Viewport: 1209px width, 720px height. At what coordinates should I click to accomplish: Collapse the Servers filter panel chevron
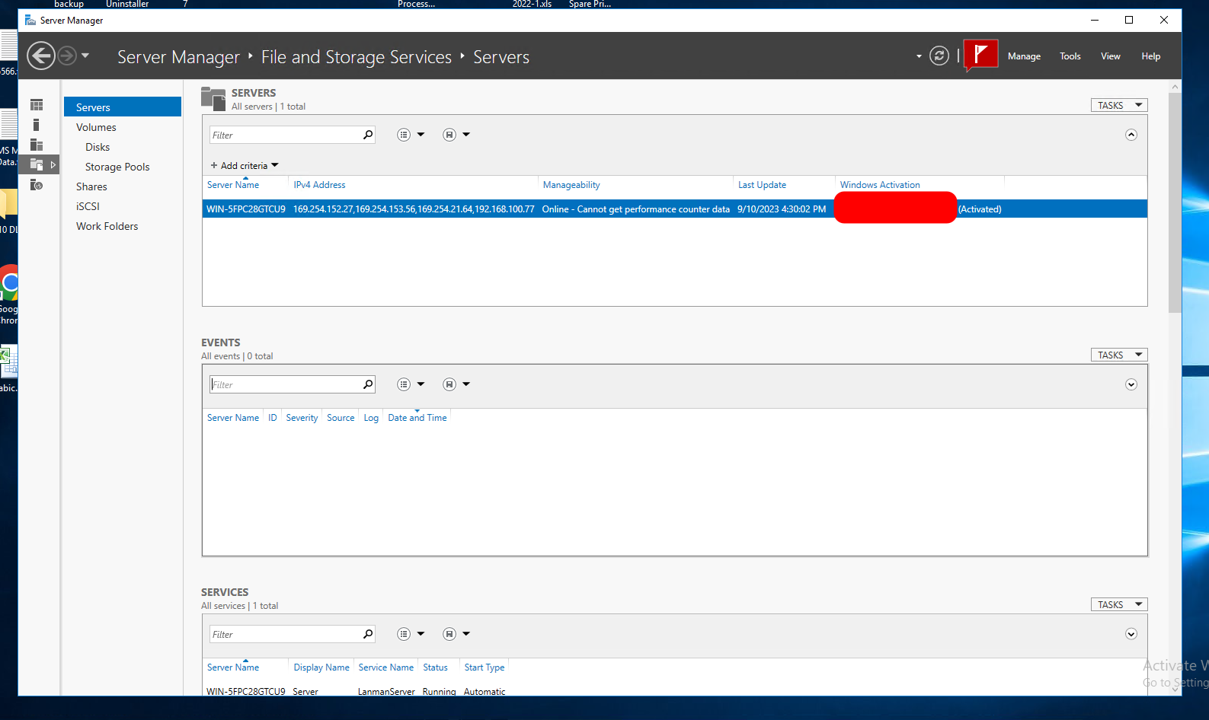(1131, 135)
